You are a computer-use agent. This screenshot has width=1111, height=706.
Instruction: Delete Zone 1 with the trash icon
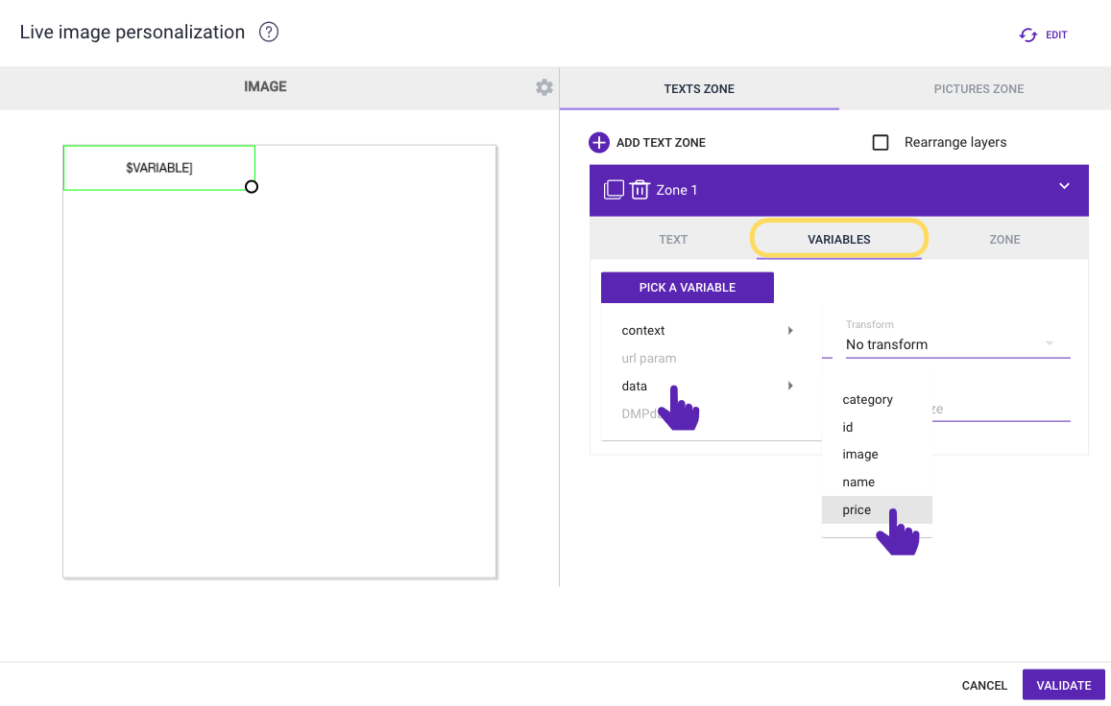(x=640, y=190)
